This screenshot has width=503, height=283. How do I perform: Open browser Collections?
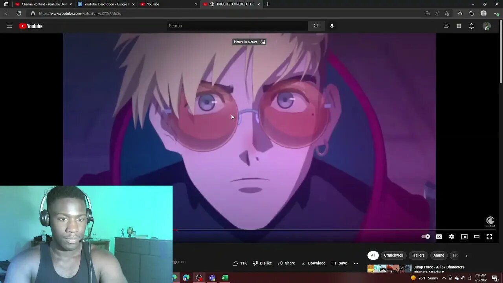[472, 13]
